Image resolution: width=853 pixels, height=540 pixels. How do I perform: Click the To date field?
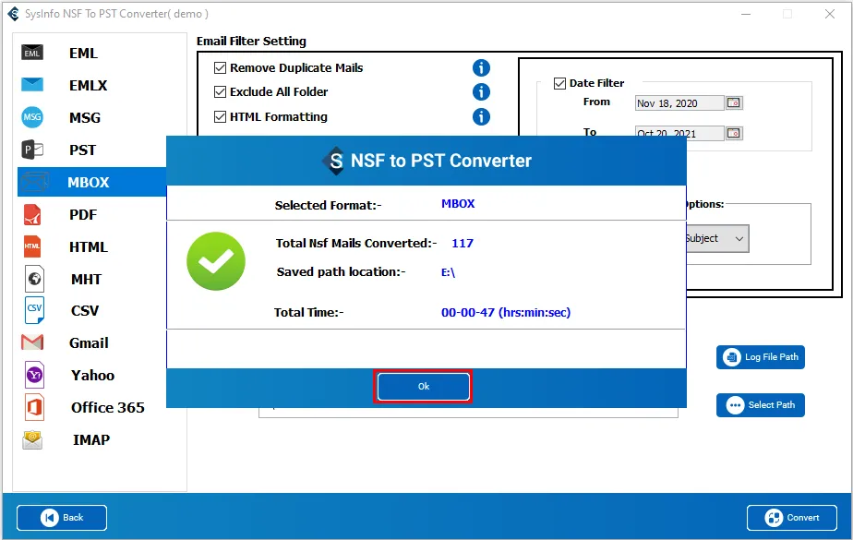679,133
